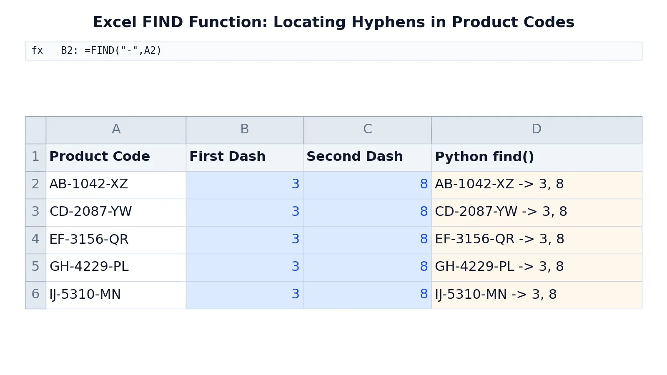Screen dimensions: 667x375
Task: Click cell "GH-4229-PL -> 3, 8"
Action: point(537,267)
